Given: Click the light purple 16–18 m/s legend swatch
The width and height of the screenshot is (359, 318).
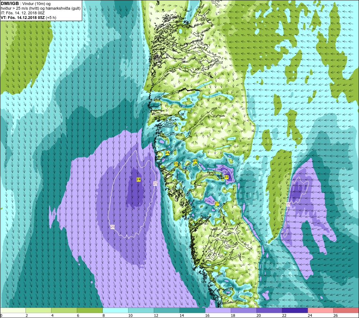Looking at the screenshot, I should [218, 310].
